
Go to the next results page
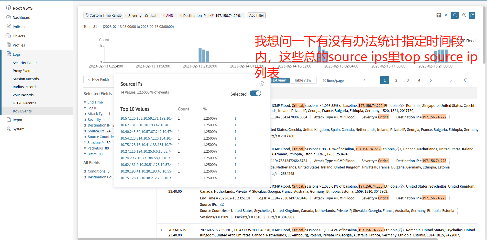(451, 80)
